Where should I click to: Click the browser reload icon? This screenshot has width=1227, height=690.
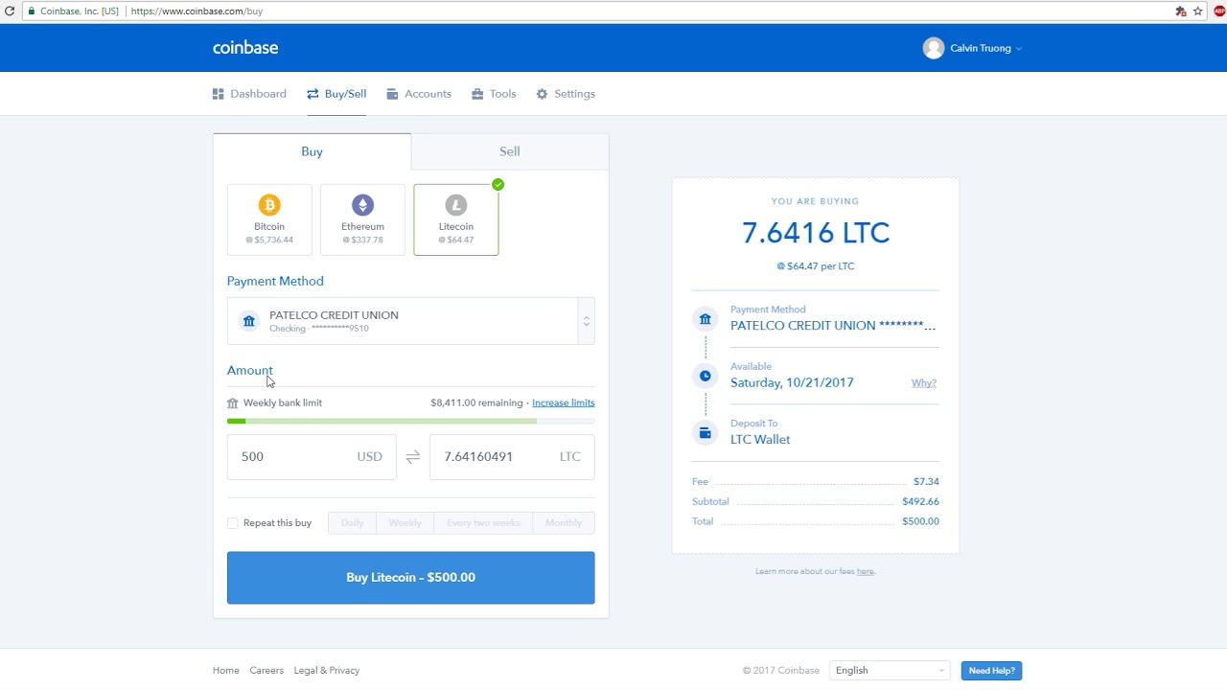(10, 11)
